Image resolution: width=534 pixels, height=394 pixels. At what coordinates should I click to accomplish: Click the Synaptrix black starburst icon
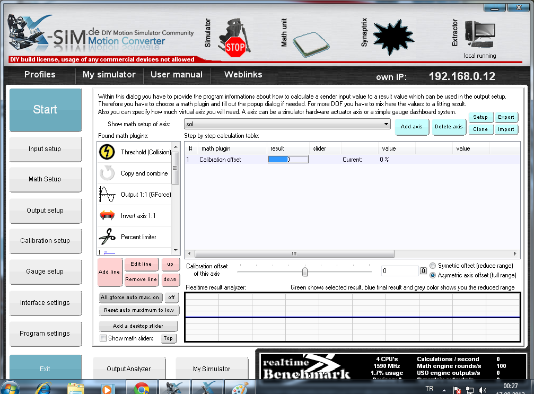pos(393,37)
